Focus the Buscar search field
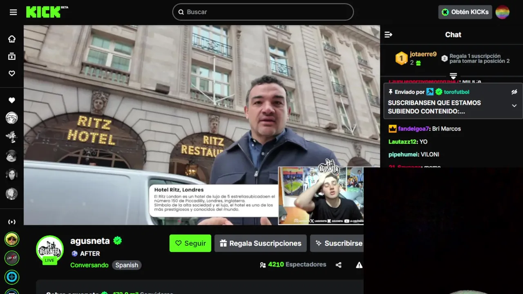The height and width of the screenshot is (294, 523). click(263, 12)
